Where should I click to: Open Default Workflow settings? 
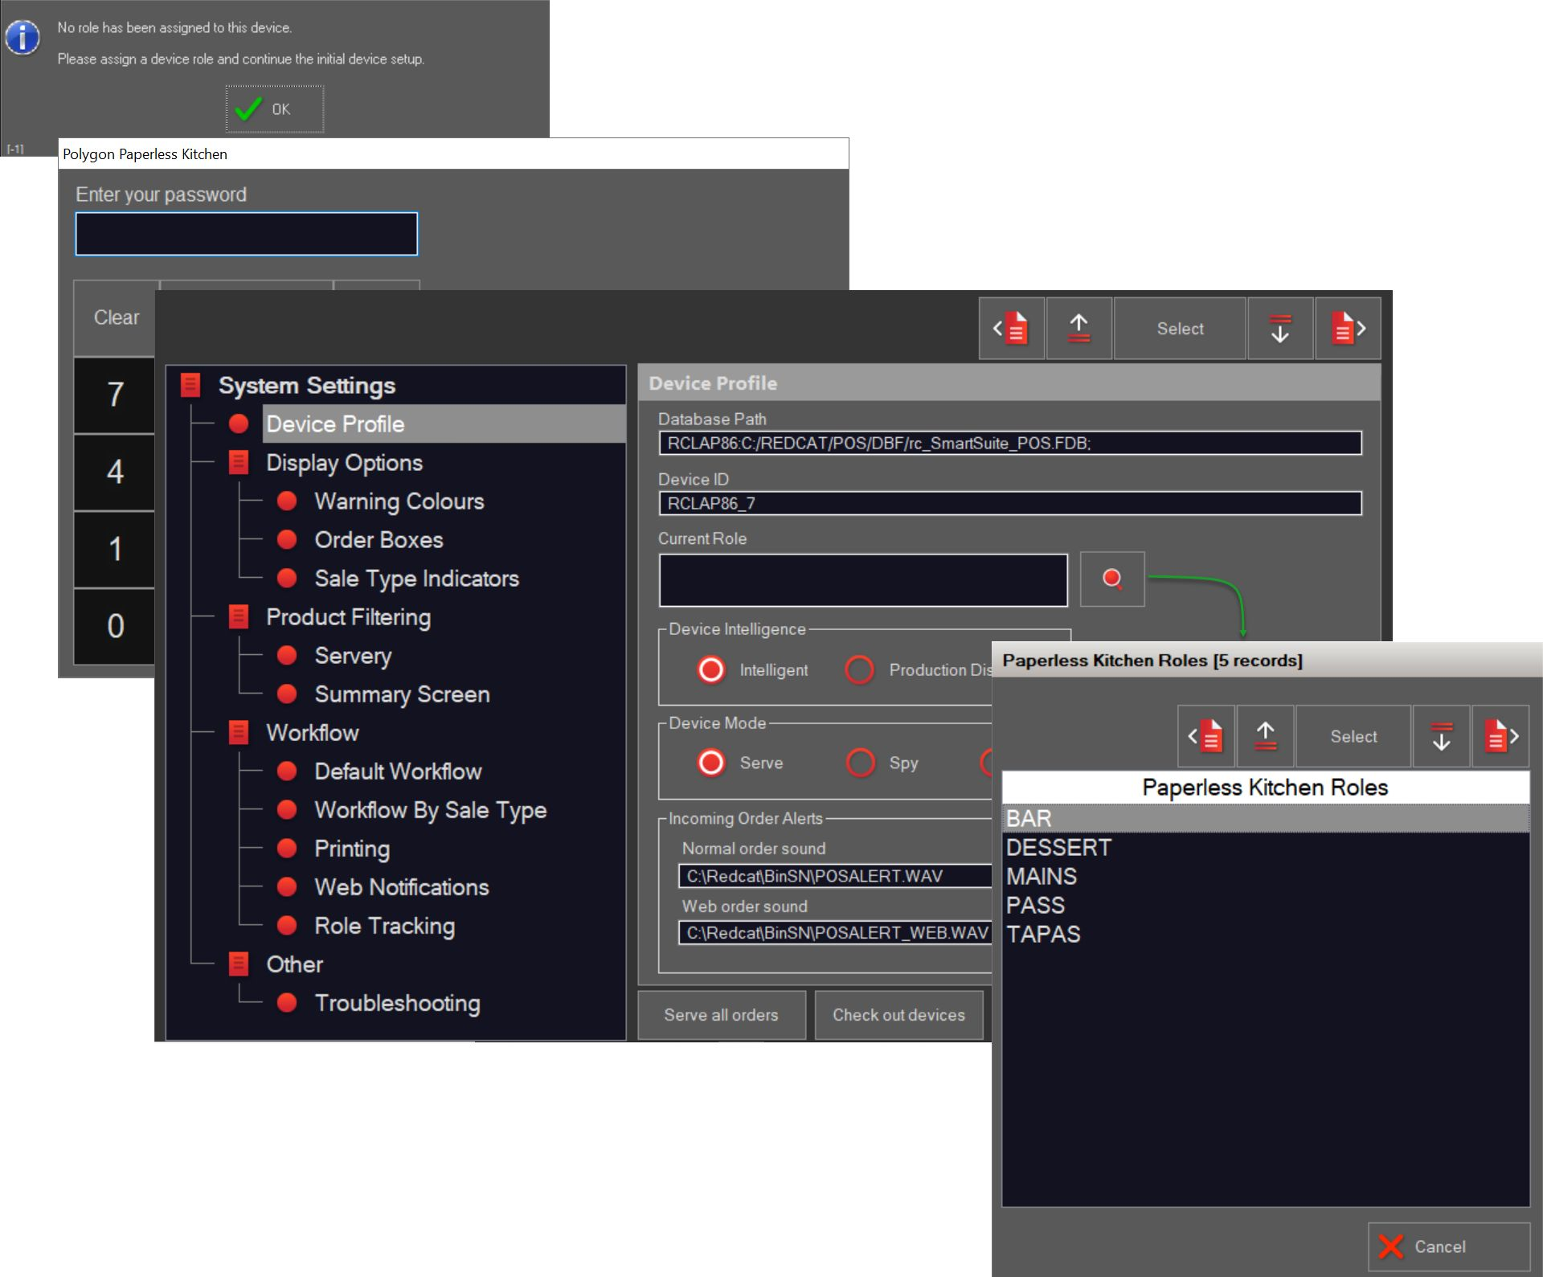pyautogui.click(x=398, y=771)
